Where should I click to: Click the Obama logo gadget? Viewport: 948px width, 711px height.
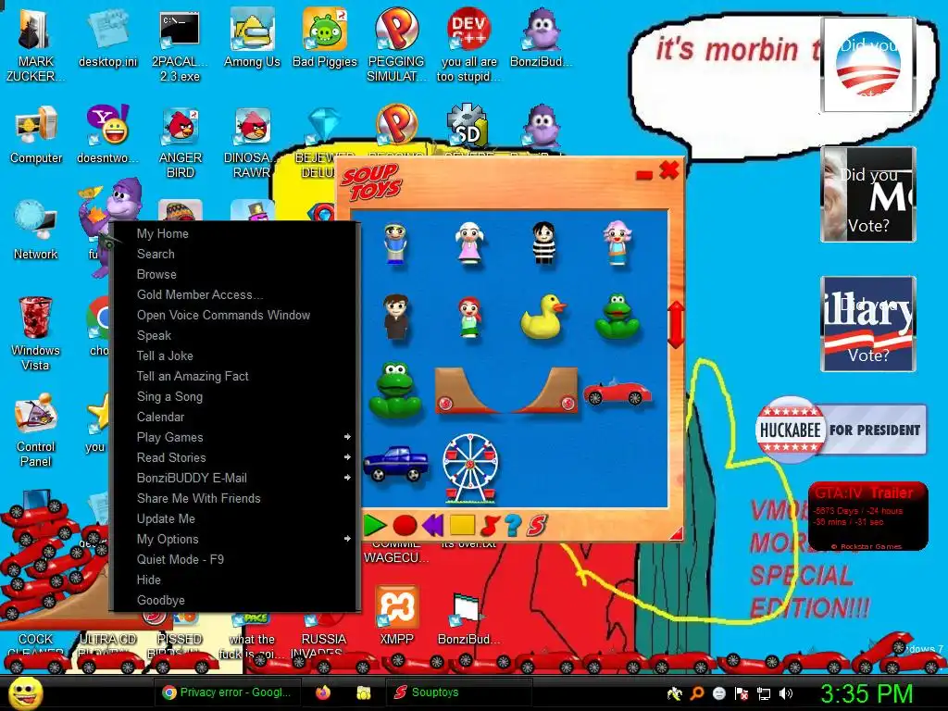[x=867, y=65]
